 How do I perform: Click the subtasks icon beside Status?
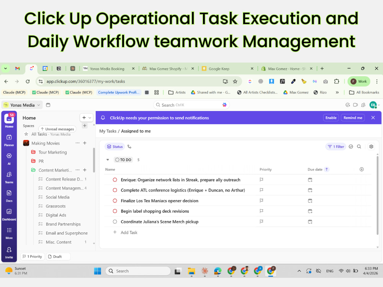(x=129, y=147)
